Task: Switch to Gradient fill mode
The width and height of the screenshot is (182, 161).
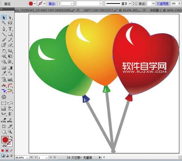Action: (x=7, y=150)
